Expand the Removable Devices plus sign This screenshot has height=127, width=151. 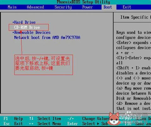[13, 33]
